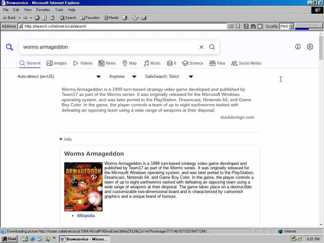Image resolution: width=324 pixels, height=243 pixels.
Task: Open the preferences gear icon
Action: tap(310, 47)
